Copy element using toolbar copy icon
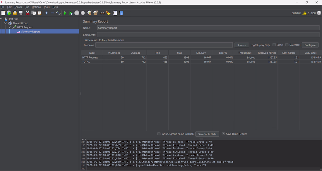The image size is (322, 171). point(33,13)
